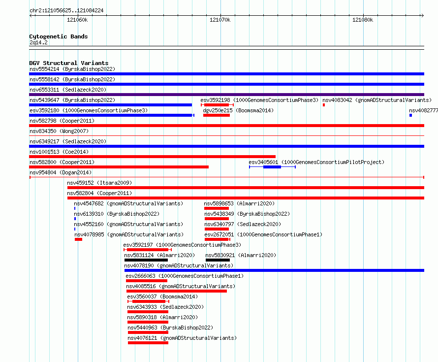Click nsv4552160 (gnomADStructuralVariants) label
The image size is (438, 362).
click(x=128, y=224)
